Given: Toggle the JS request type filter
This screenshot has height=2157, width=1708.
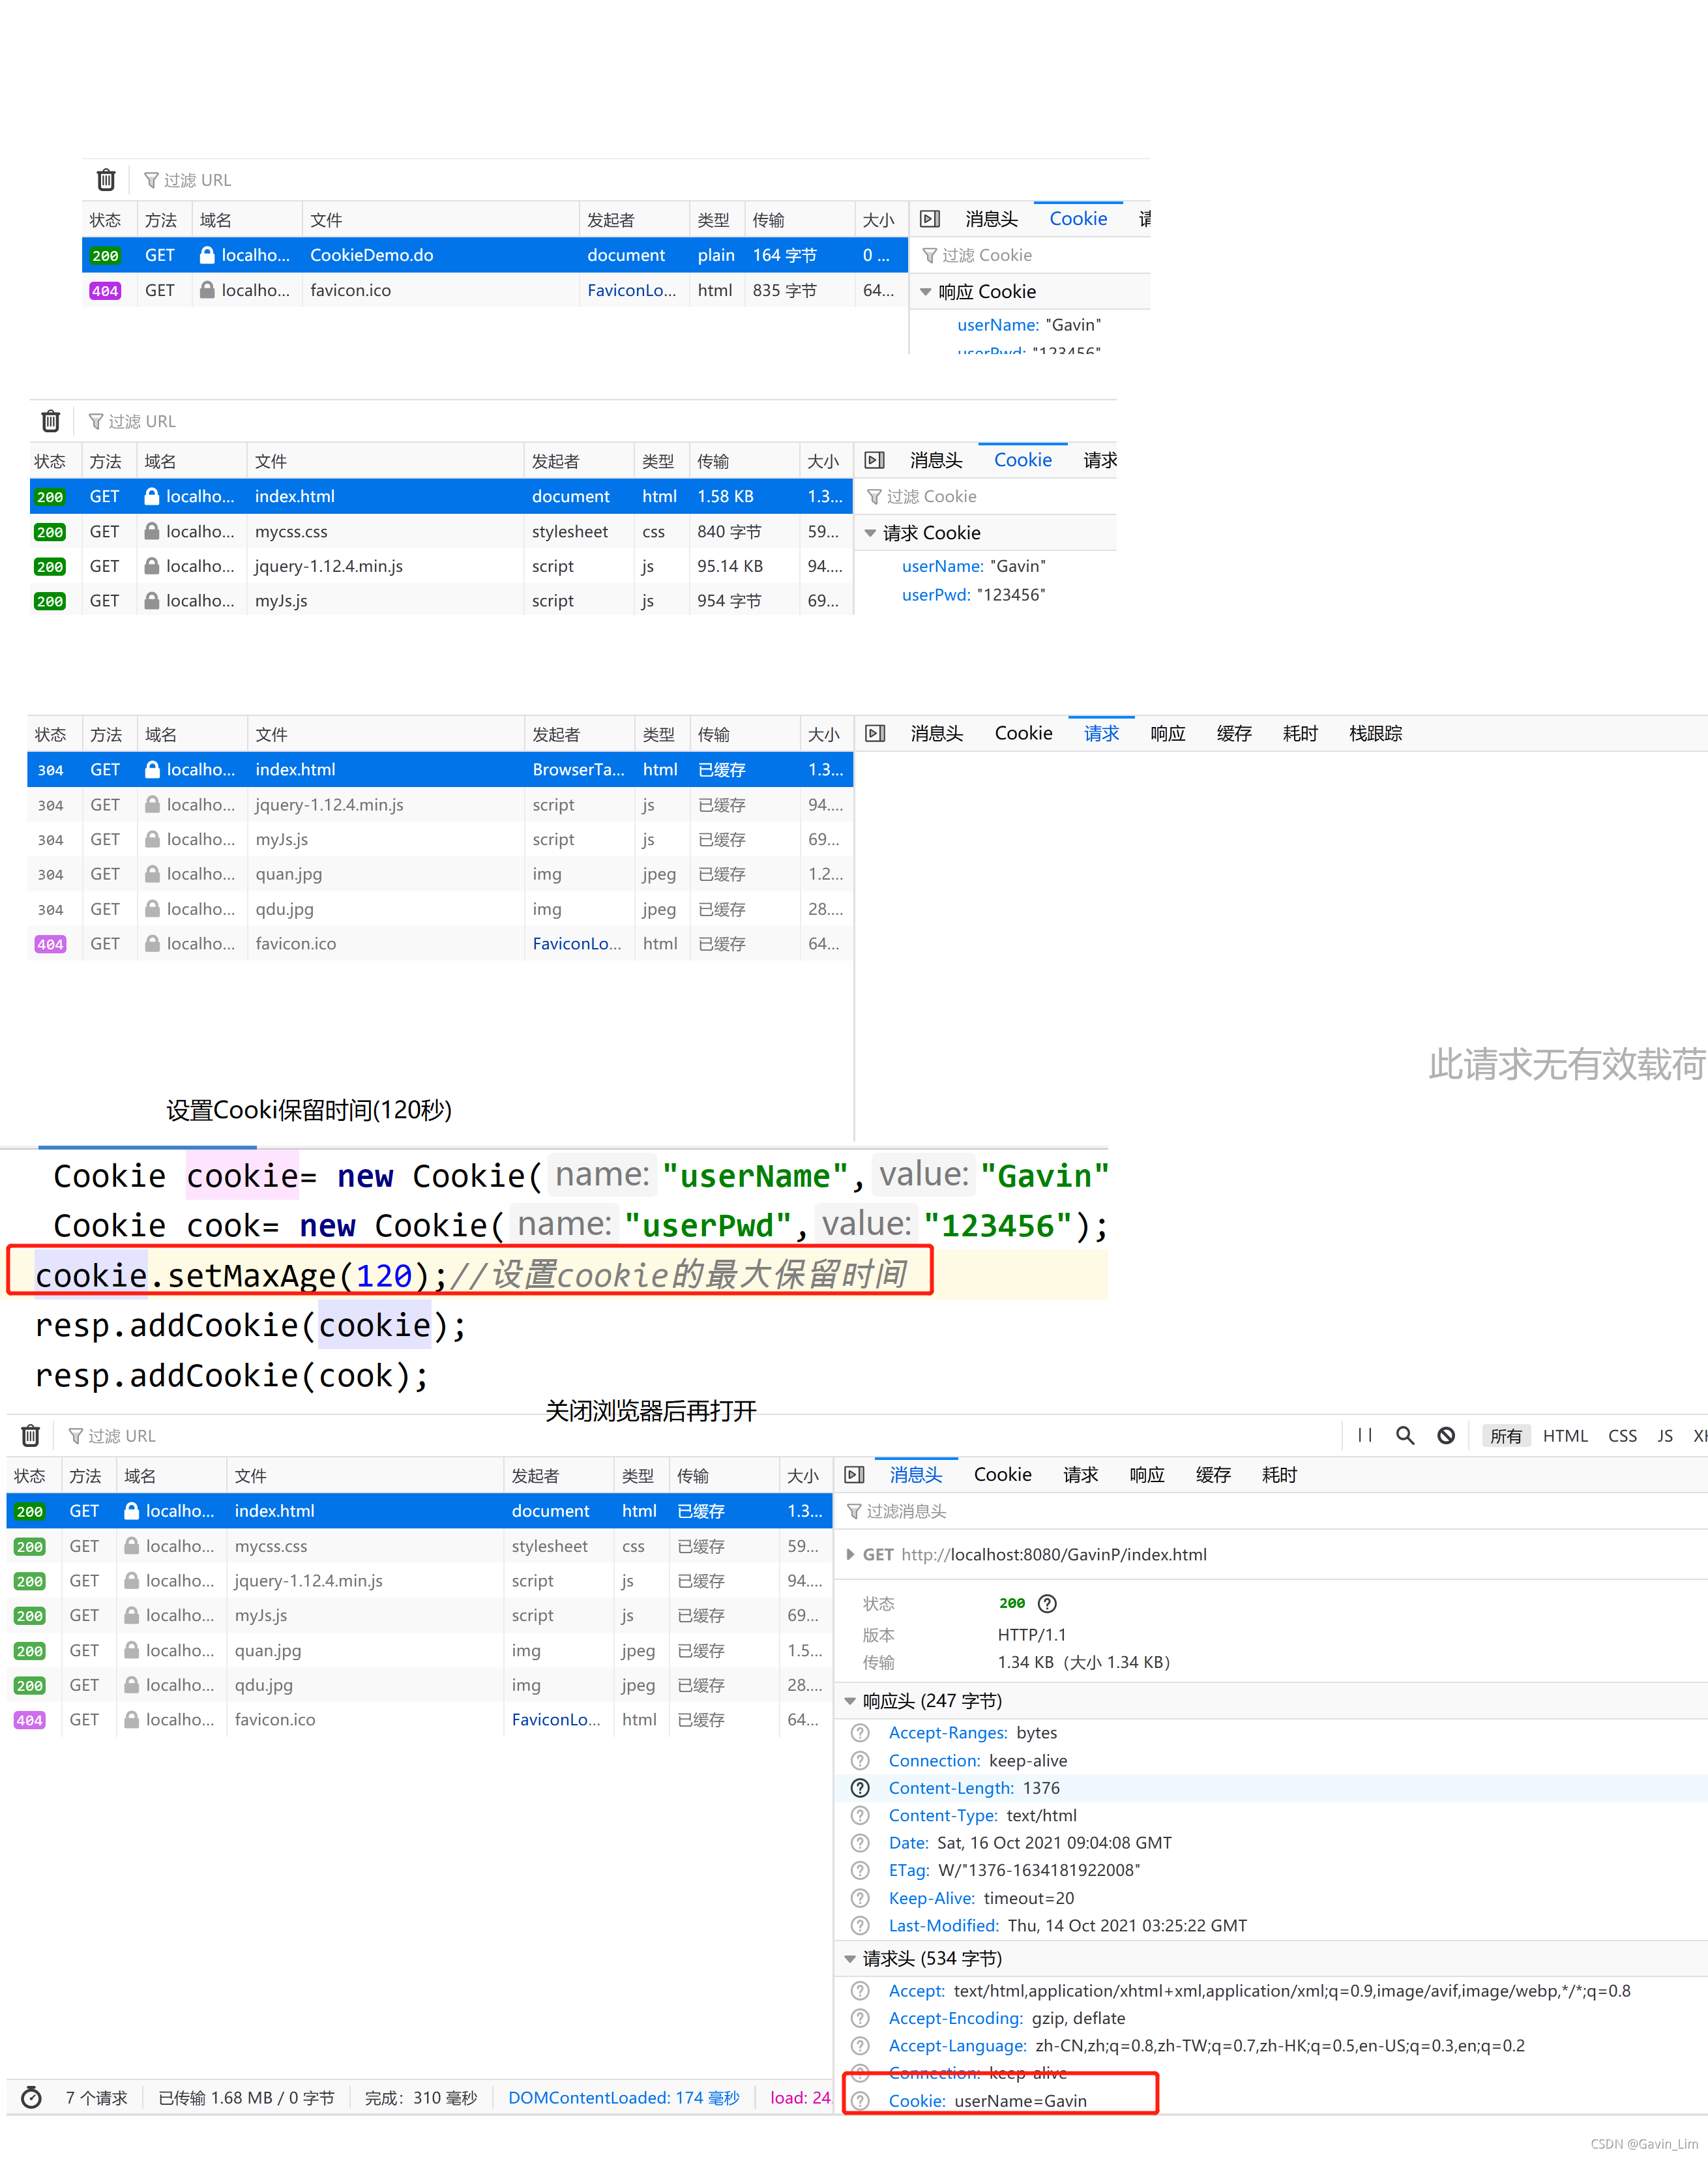Looking at the screenshot, I should tap(1665, 1435).
